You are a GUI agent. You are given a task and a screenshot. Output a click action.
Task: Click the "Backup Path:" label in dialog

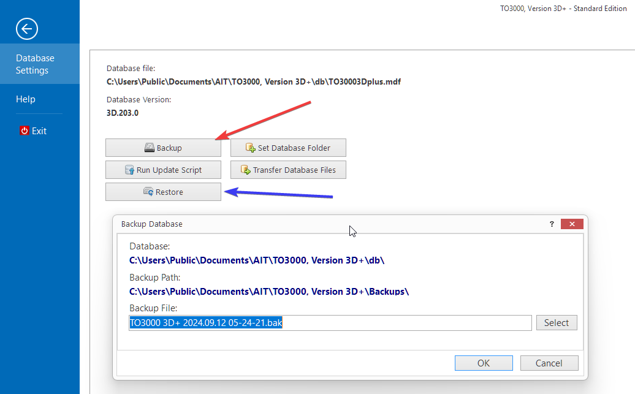(154, 278)
